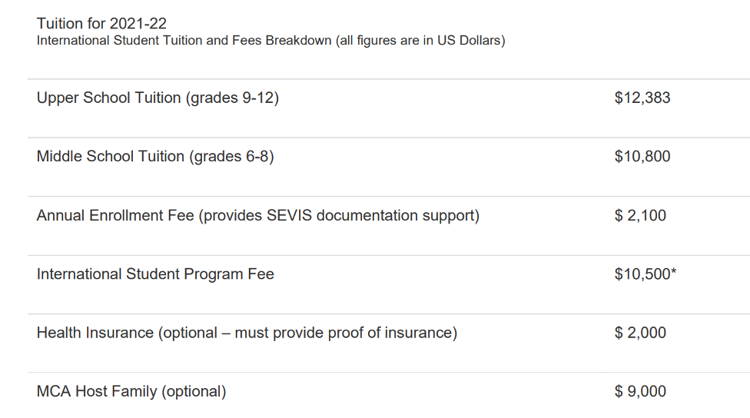Click the $12,383 tuition amount
This screenshot has width=750, height=418.
click(x=642, y=98)
